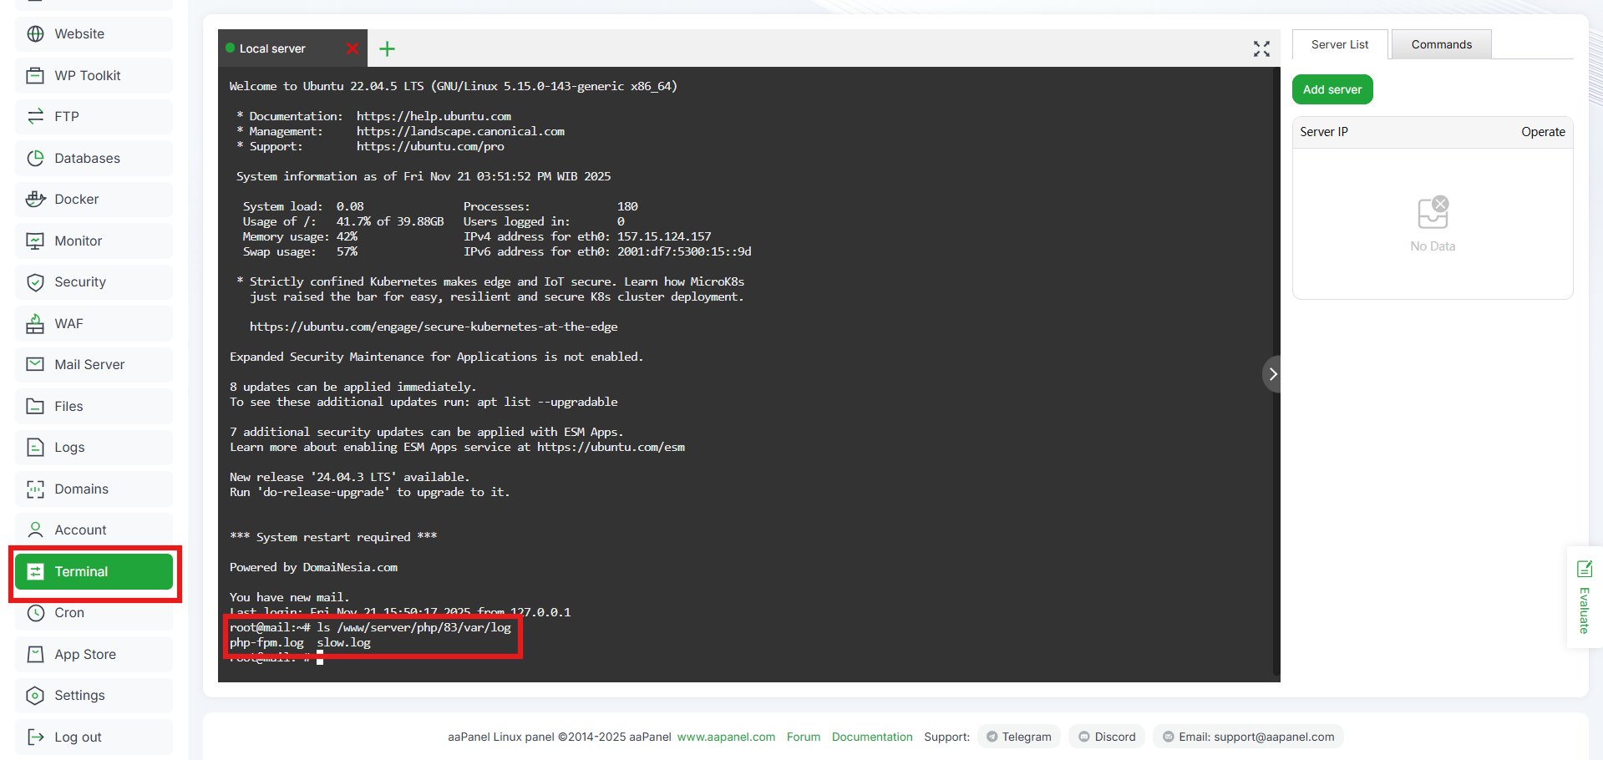Click the Terminal icon in sidebar

pos(35,571)
